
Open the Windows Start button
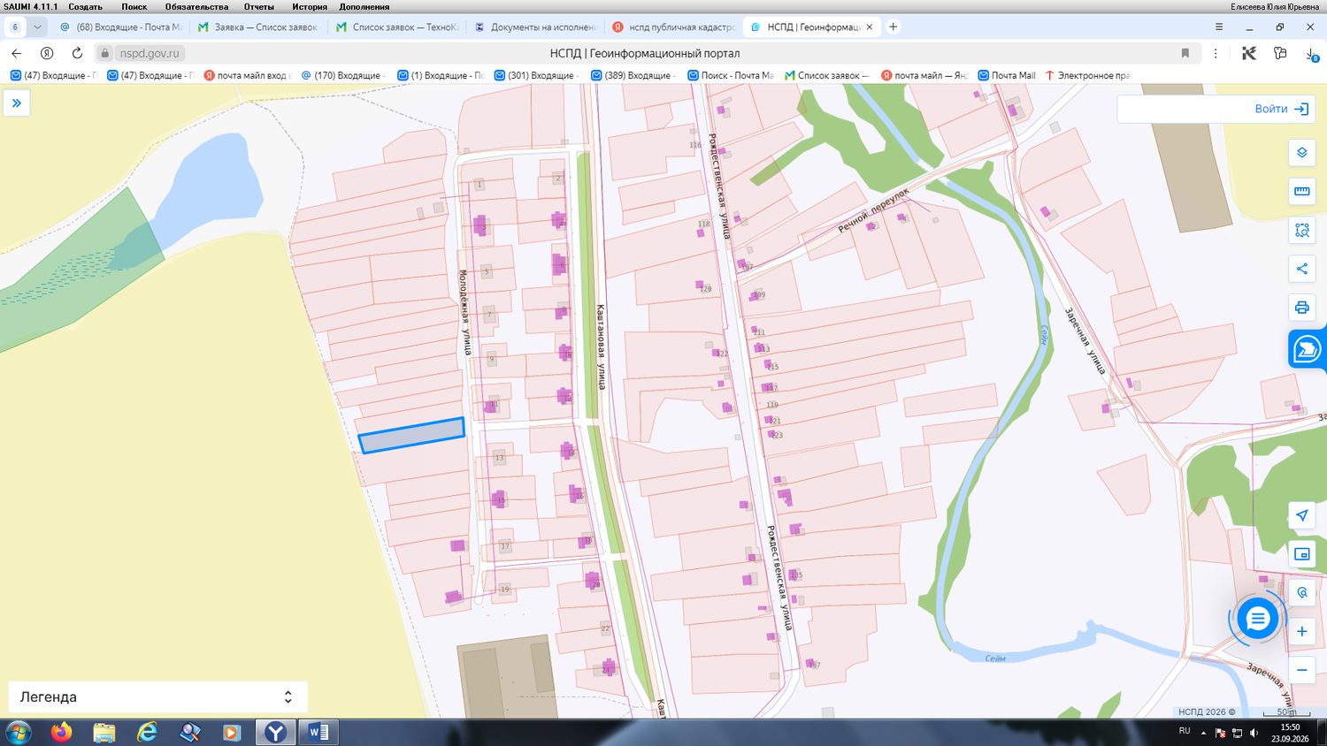19,732
